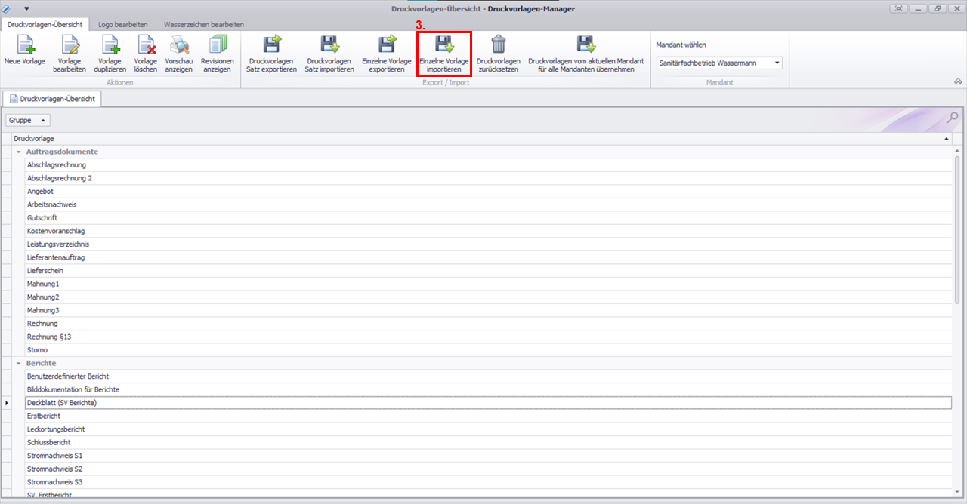The height and width of the screenshot is (504, 967).
Task: Click the Vorlage duplizieren icon
Action: [110, 45]
